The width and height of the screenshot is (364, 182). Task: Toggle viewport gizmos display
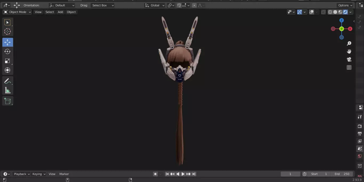tap(300, 12)
